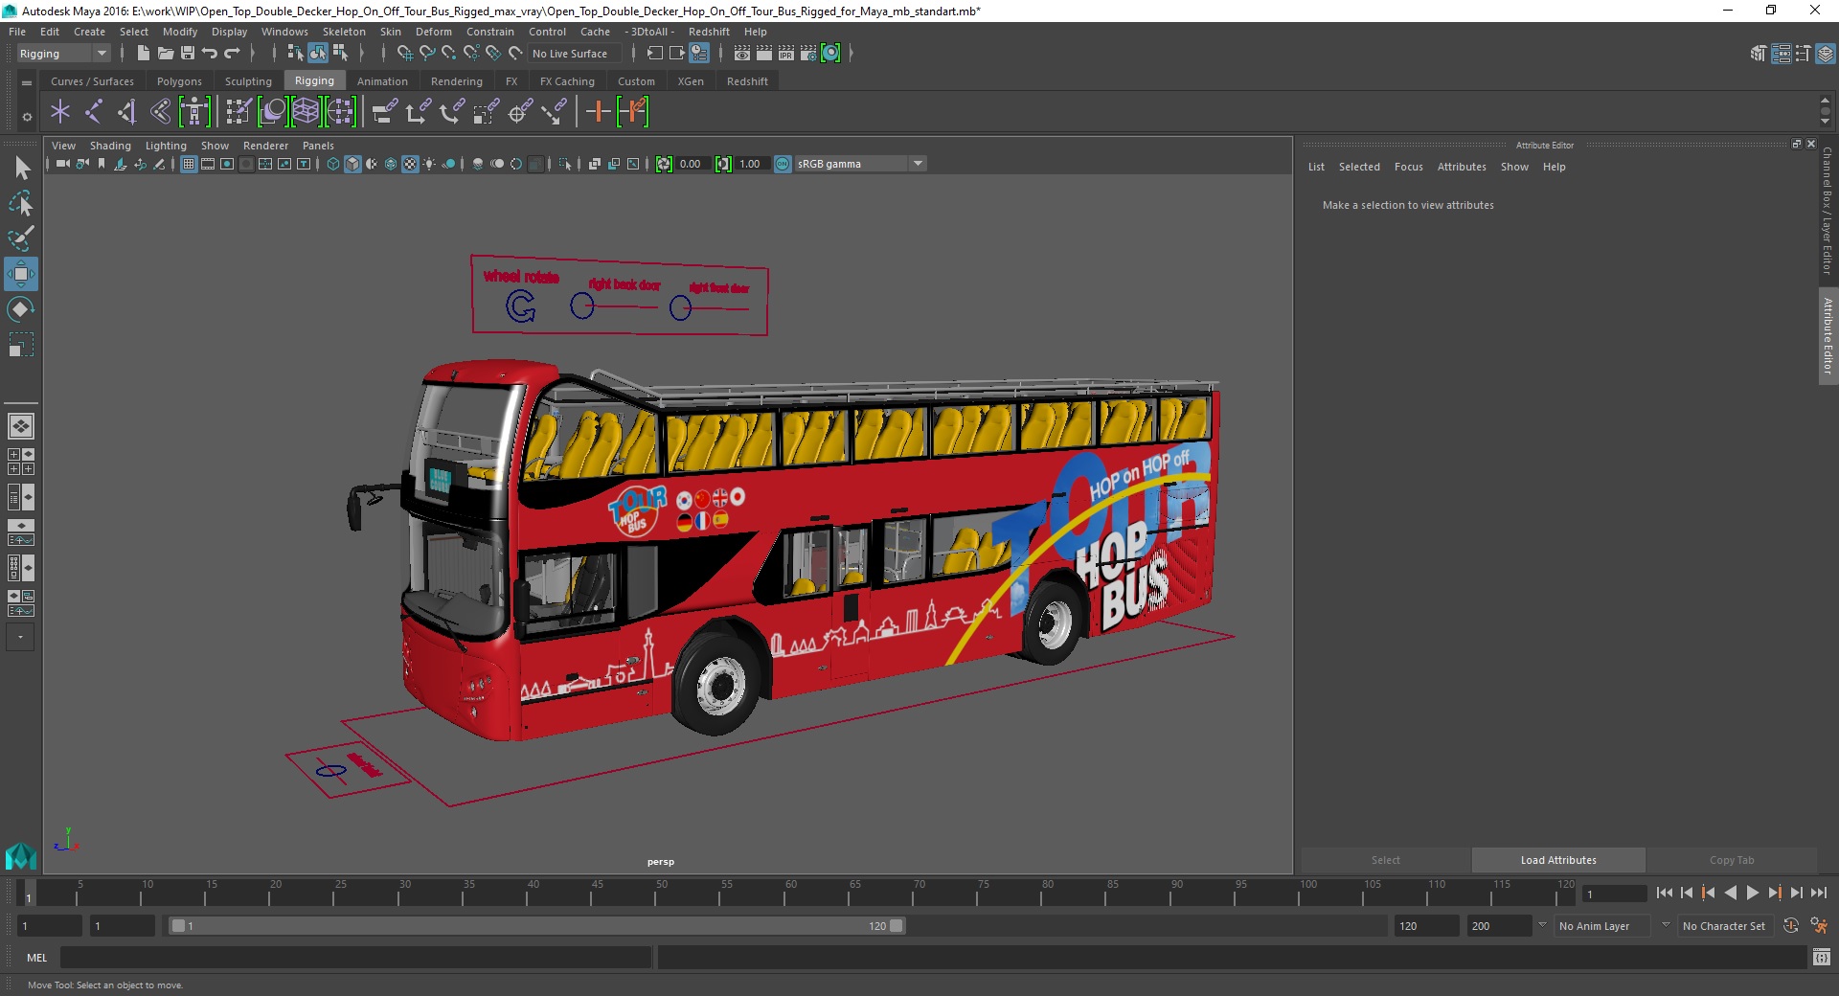Switch to the Animation shelf tab
This screenshot has width=1839, height=996.
pyautogui.click(x=382, y=81)
